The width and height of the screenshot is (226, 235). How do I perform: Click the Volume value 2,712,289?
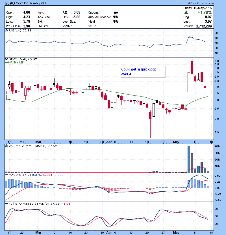pyautogui.click(x=204, y=26)
